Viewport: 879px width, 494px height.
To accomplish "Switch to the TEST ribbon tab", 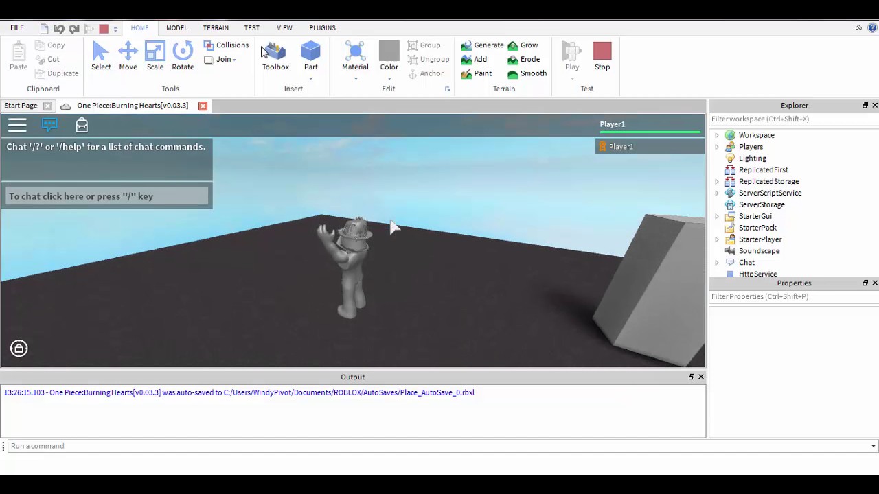I will [251, 28].
